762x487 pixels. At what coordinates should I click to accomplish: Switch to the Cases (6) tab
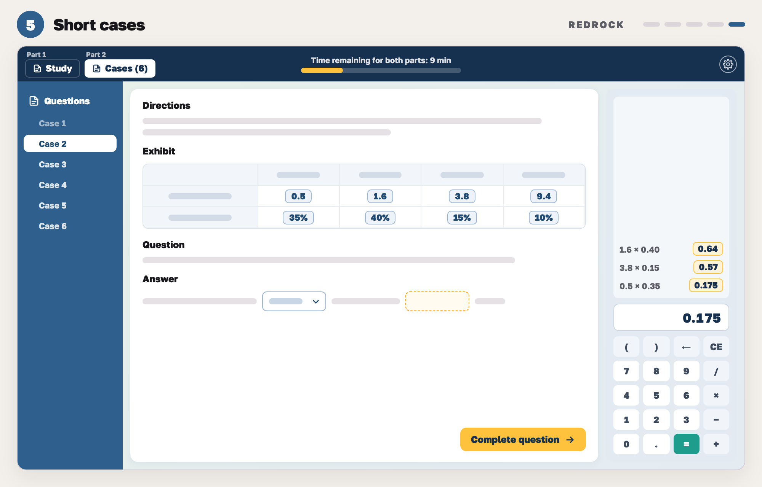[120, 68]
